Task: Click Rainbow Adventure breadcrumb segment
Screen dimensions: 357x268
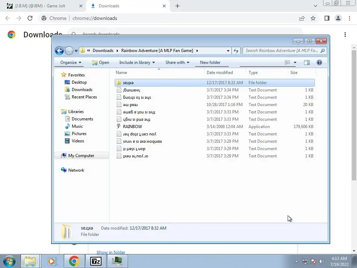Action: 157,51
